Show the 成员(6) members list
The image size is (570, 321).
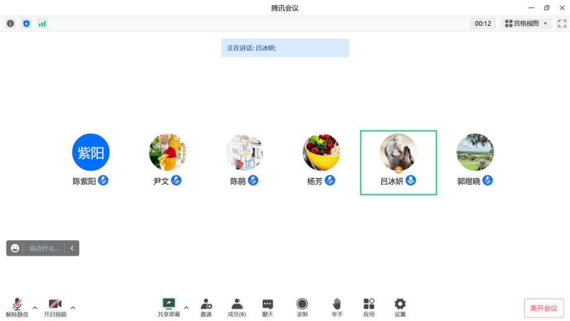click(x=237, y=307)
